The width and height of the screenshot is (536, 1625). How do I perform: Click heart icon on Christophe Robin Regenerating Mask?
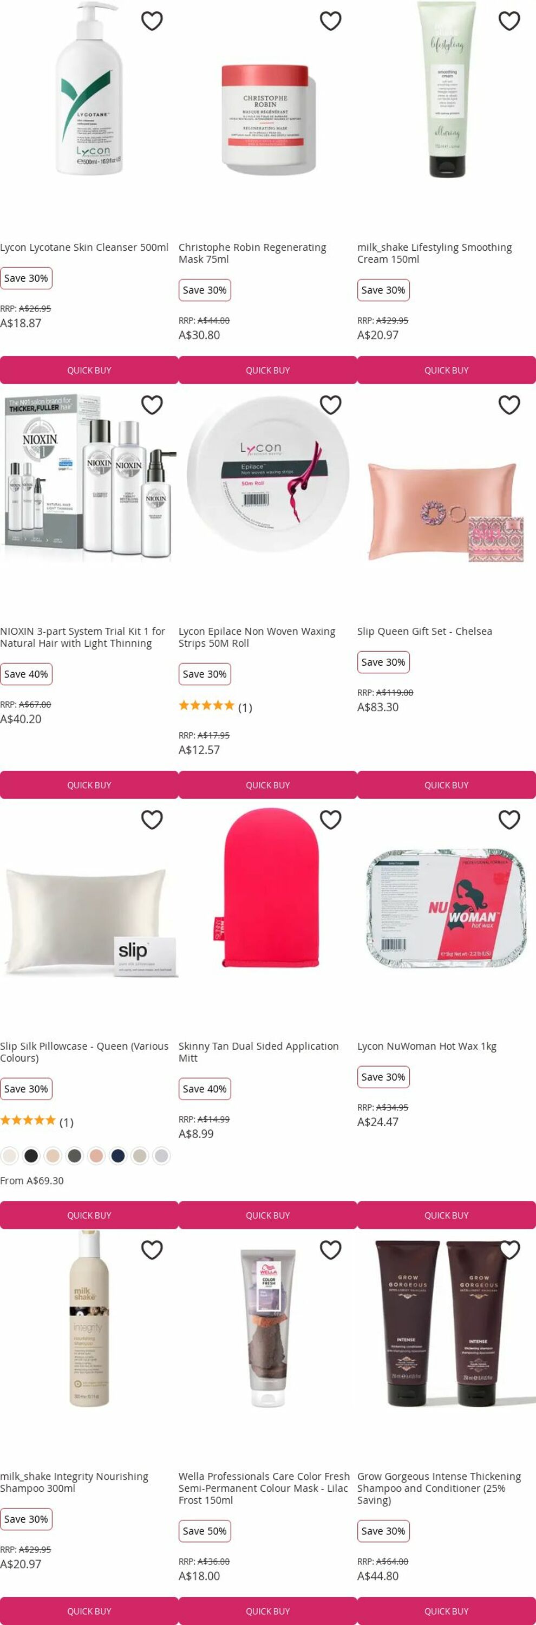(330, 21)
